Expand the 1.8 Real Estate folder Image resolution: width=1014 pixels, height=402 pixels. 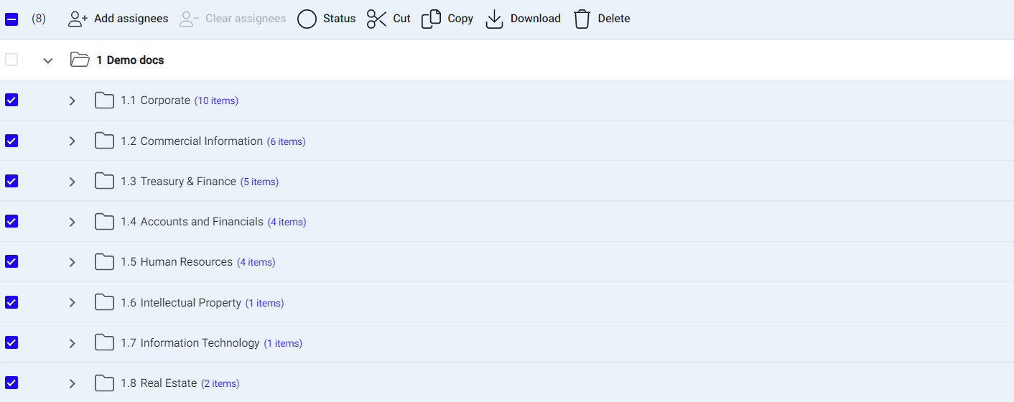tap(72, 383)
